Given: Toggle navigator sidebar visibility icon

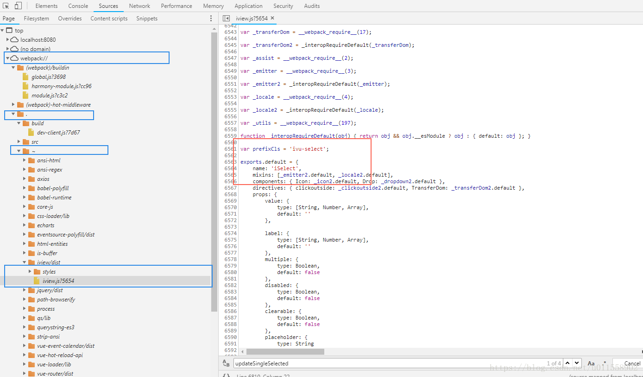Looking at the screenshot, I should pyautogui.click(x=226, y=19).
